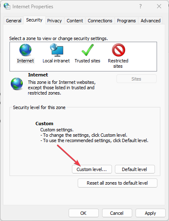Click the Cancel button
Viewport: 169px width, 221px height.
(117, 213)
